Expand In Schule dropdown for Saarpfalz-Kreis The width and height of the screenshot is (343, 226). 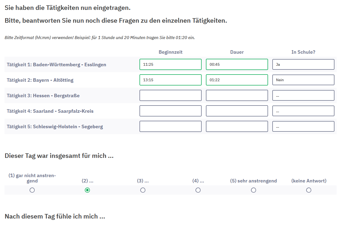(303, 111)
